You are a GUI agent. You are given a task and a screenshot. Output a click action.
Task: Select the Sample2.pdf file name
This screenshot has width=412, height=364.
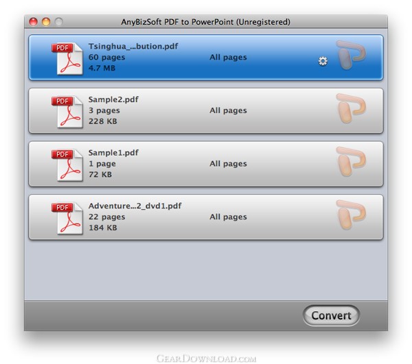(x=113, y=99)
